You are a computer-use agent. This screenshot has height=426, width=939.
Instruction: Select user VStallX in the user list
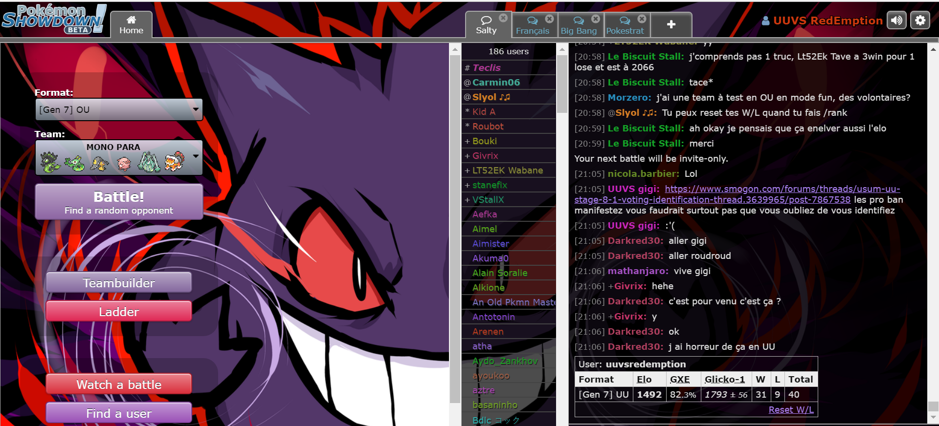pyautogui.click(x=509, y=199)
